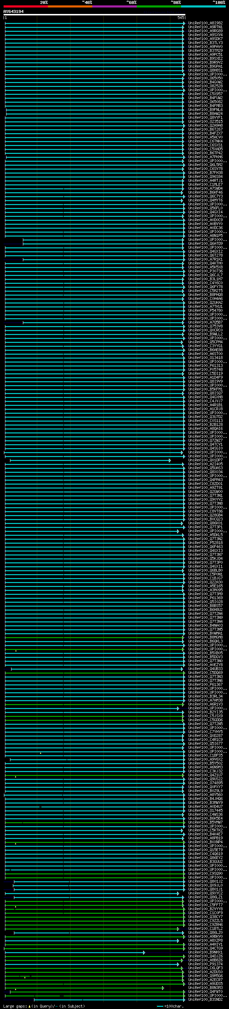Click the red 20% identity color band
The image size is (229, 1009).
[26, 6]
